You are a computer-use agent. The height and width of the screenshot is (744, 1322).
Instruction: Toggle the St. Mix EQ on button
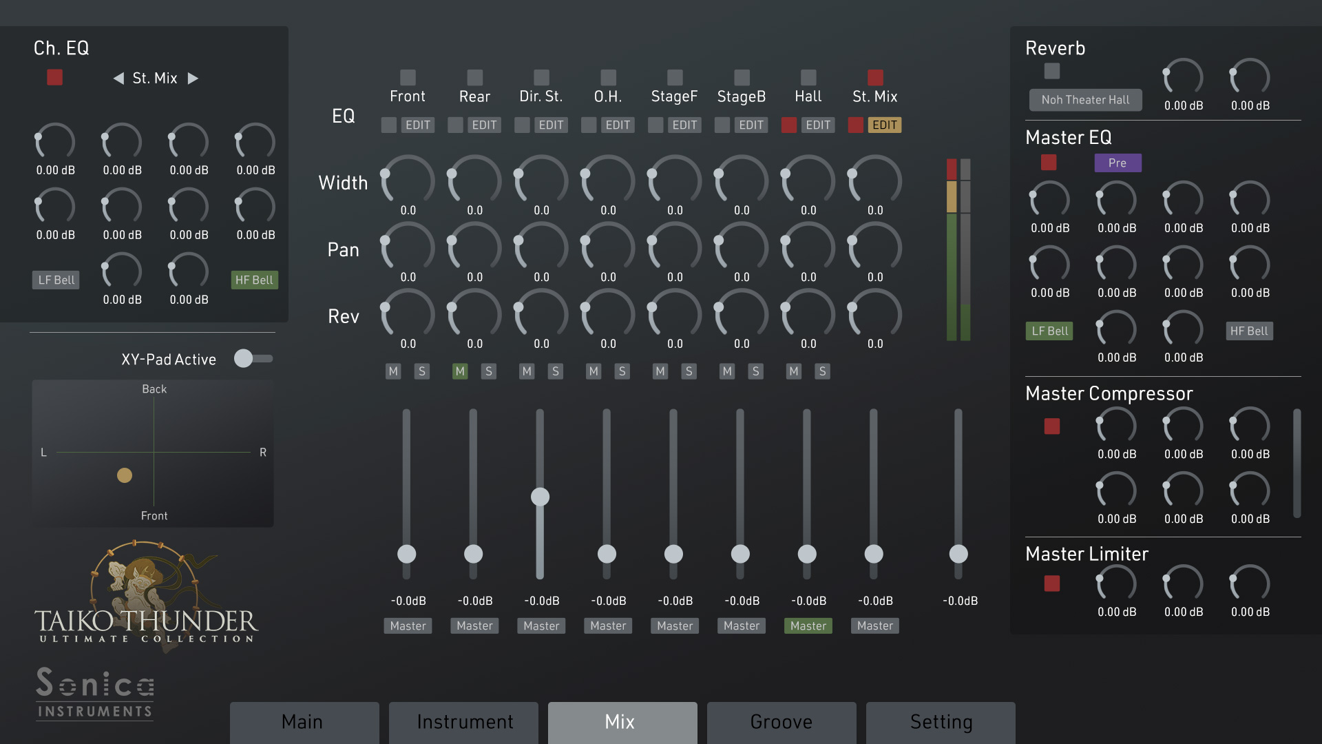tap(856, 125)
